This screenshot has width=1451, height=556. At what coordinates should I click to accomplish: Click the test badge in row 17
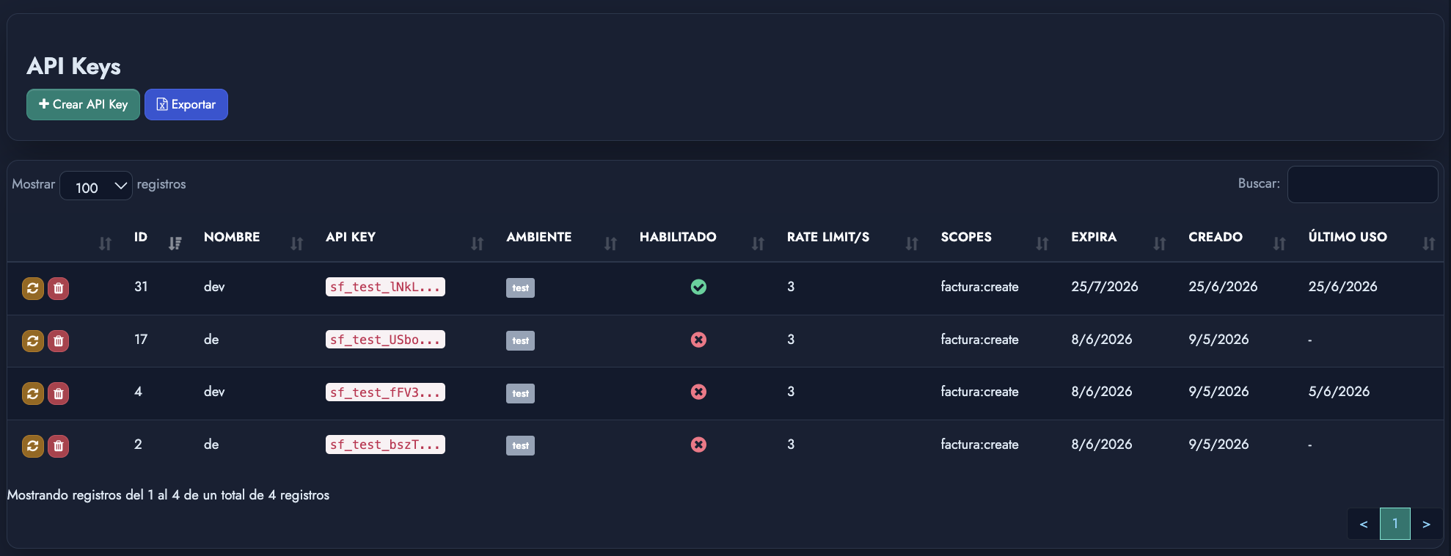pyautogui.click(x=520, y=340)
